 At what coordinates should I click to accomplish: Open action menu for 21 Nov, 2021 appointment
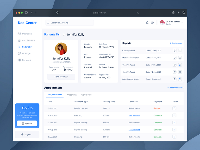[174, 115]
